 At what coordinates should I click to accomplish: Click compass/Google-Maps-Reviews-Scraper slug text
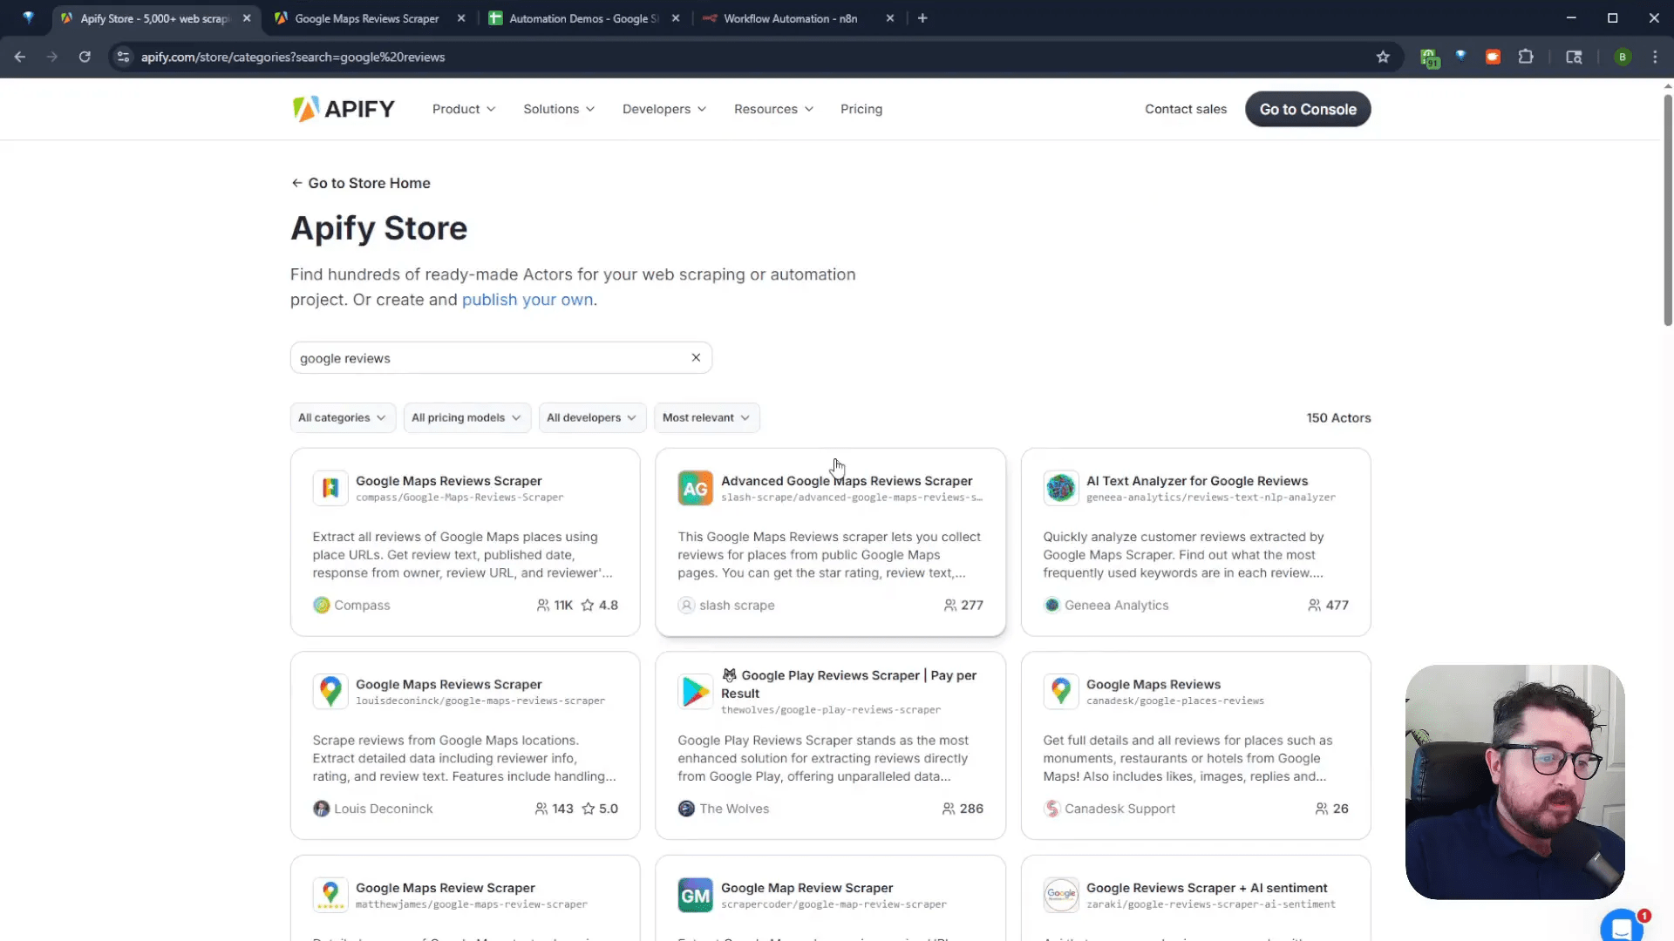coord(459,498)
